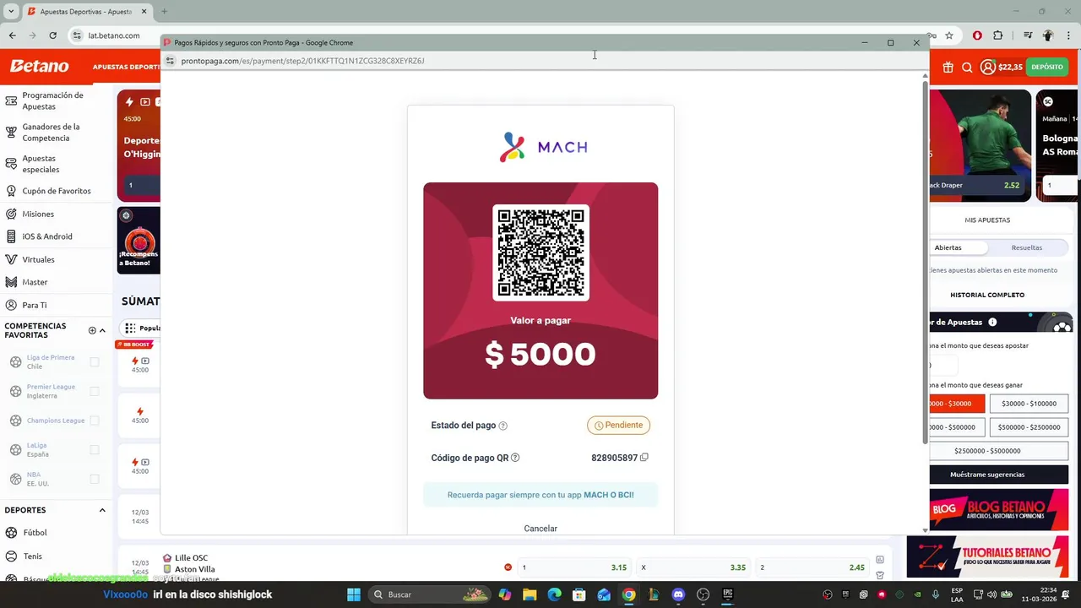
Task: Click the prontopaga.com URL in popup address bar
Action: pos(302,61)
